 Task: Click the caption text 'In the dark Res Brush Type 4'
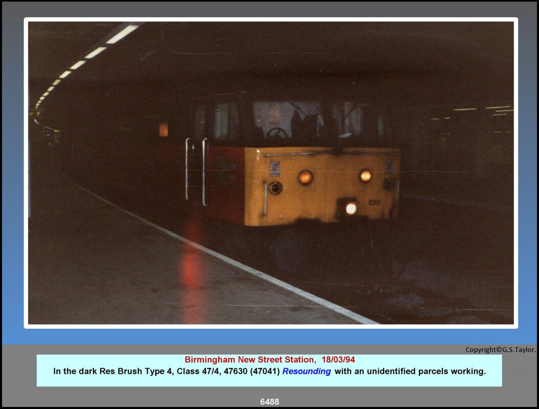point(113,372)
